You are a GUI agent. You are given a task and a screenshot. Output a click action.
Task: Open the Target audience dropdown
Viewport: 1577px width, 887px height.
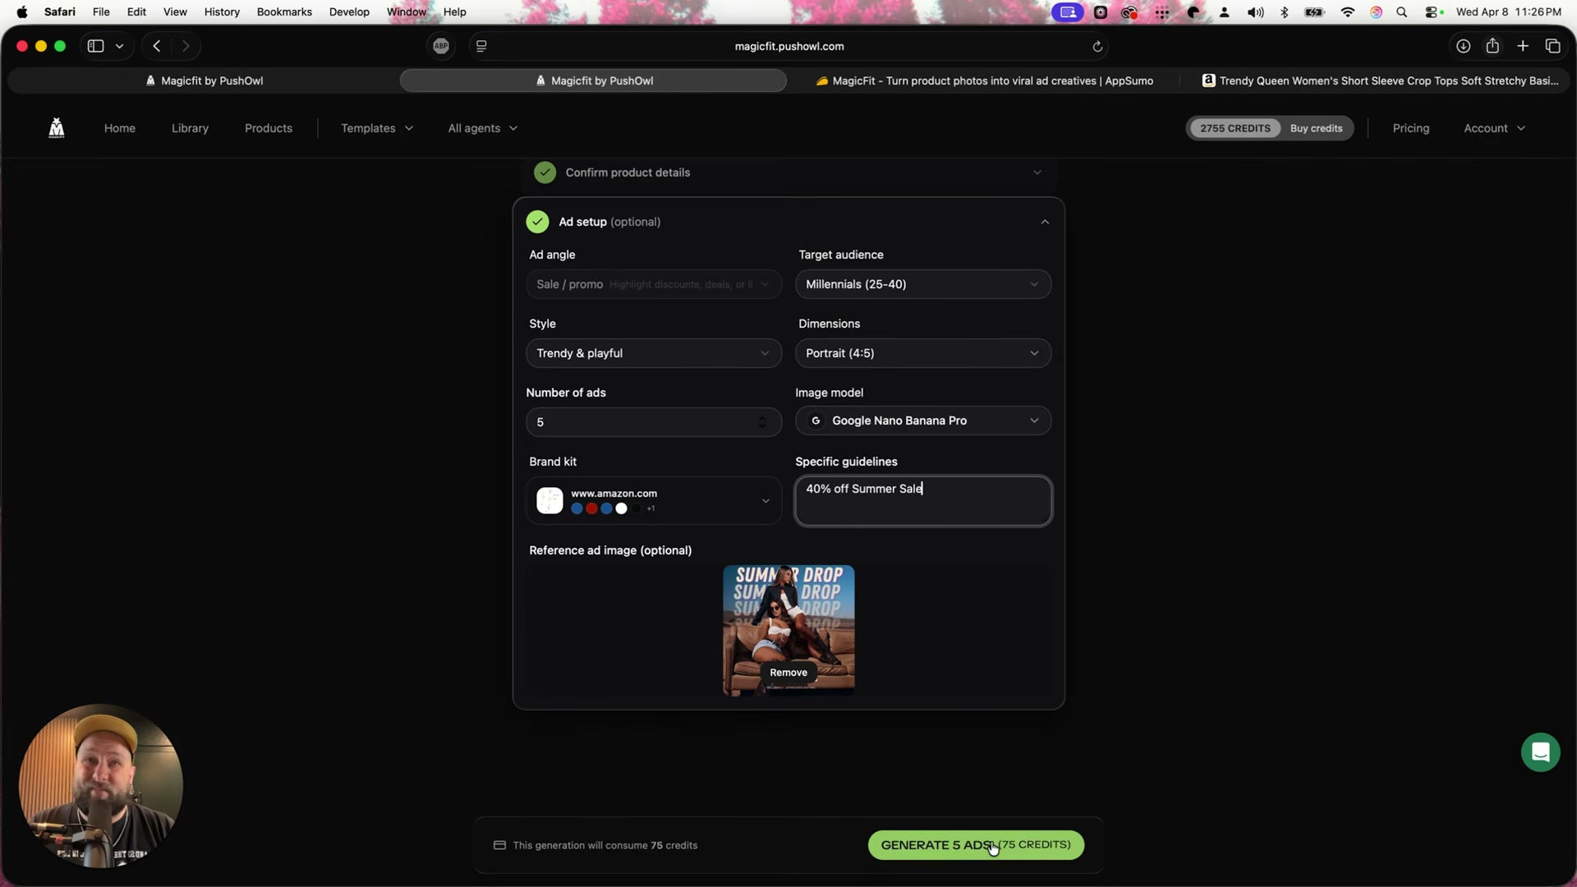[x=922, y=284]
